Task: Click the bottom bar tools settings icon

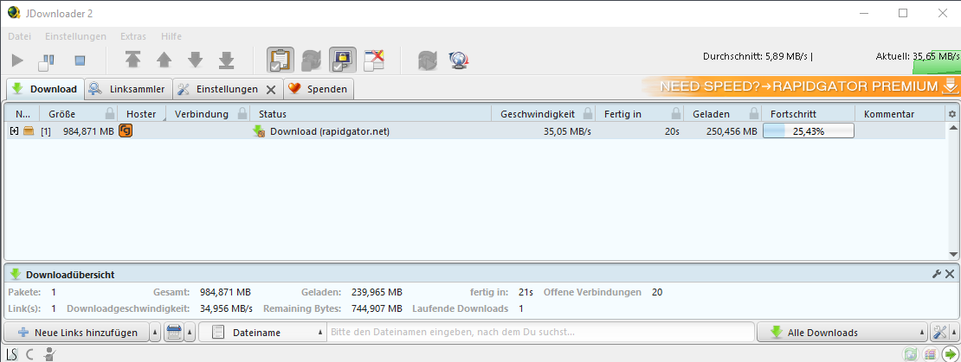Action: point(939,333)
